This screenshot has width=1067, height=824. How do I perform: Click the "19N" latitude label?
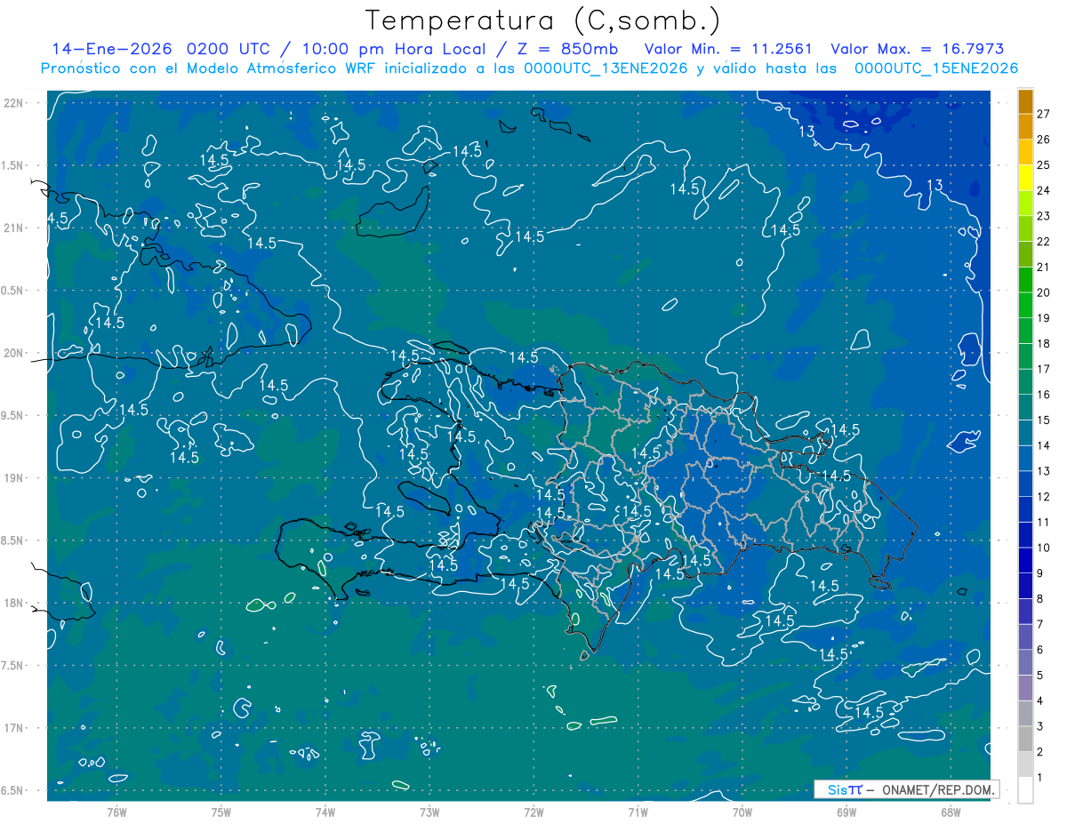[13, 478]
